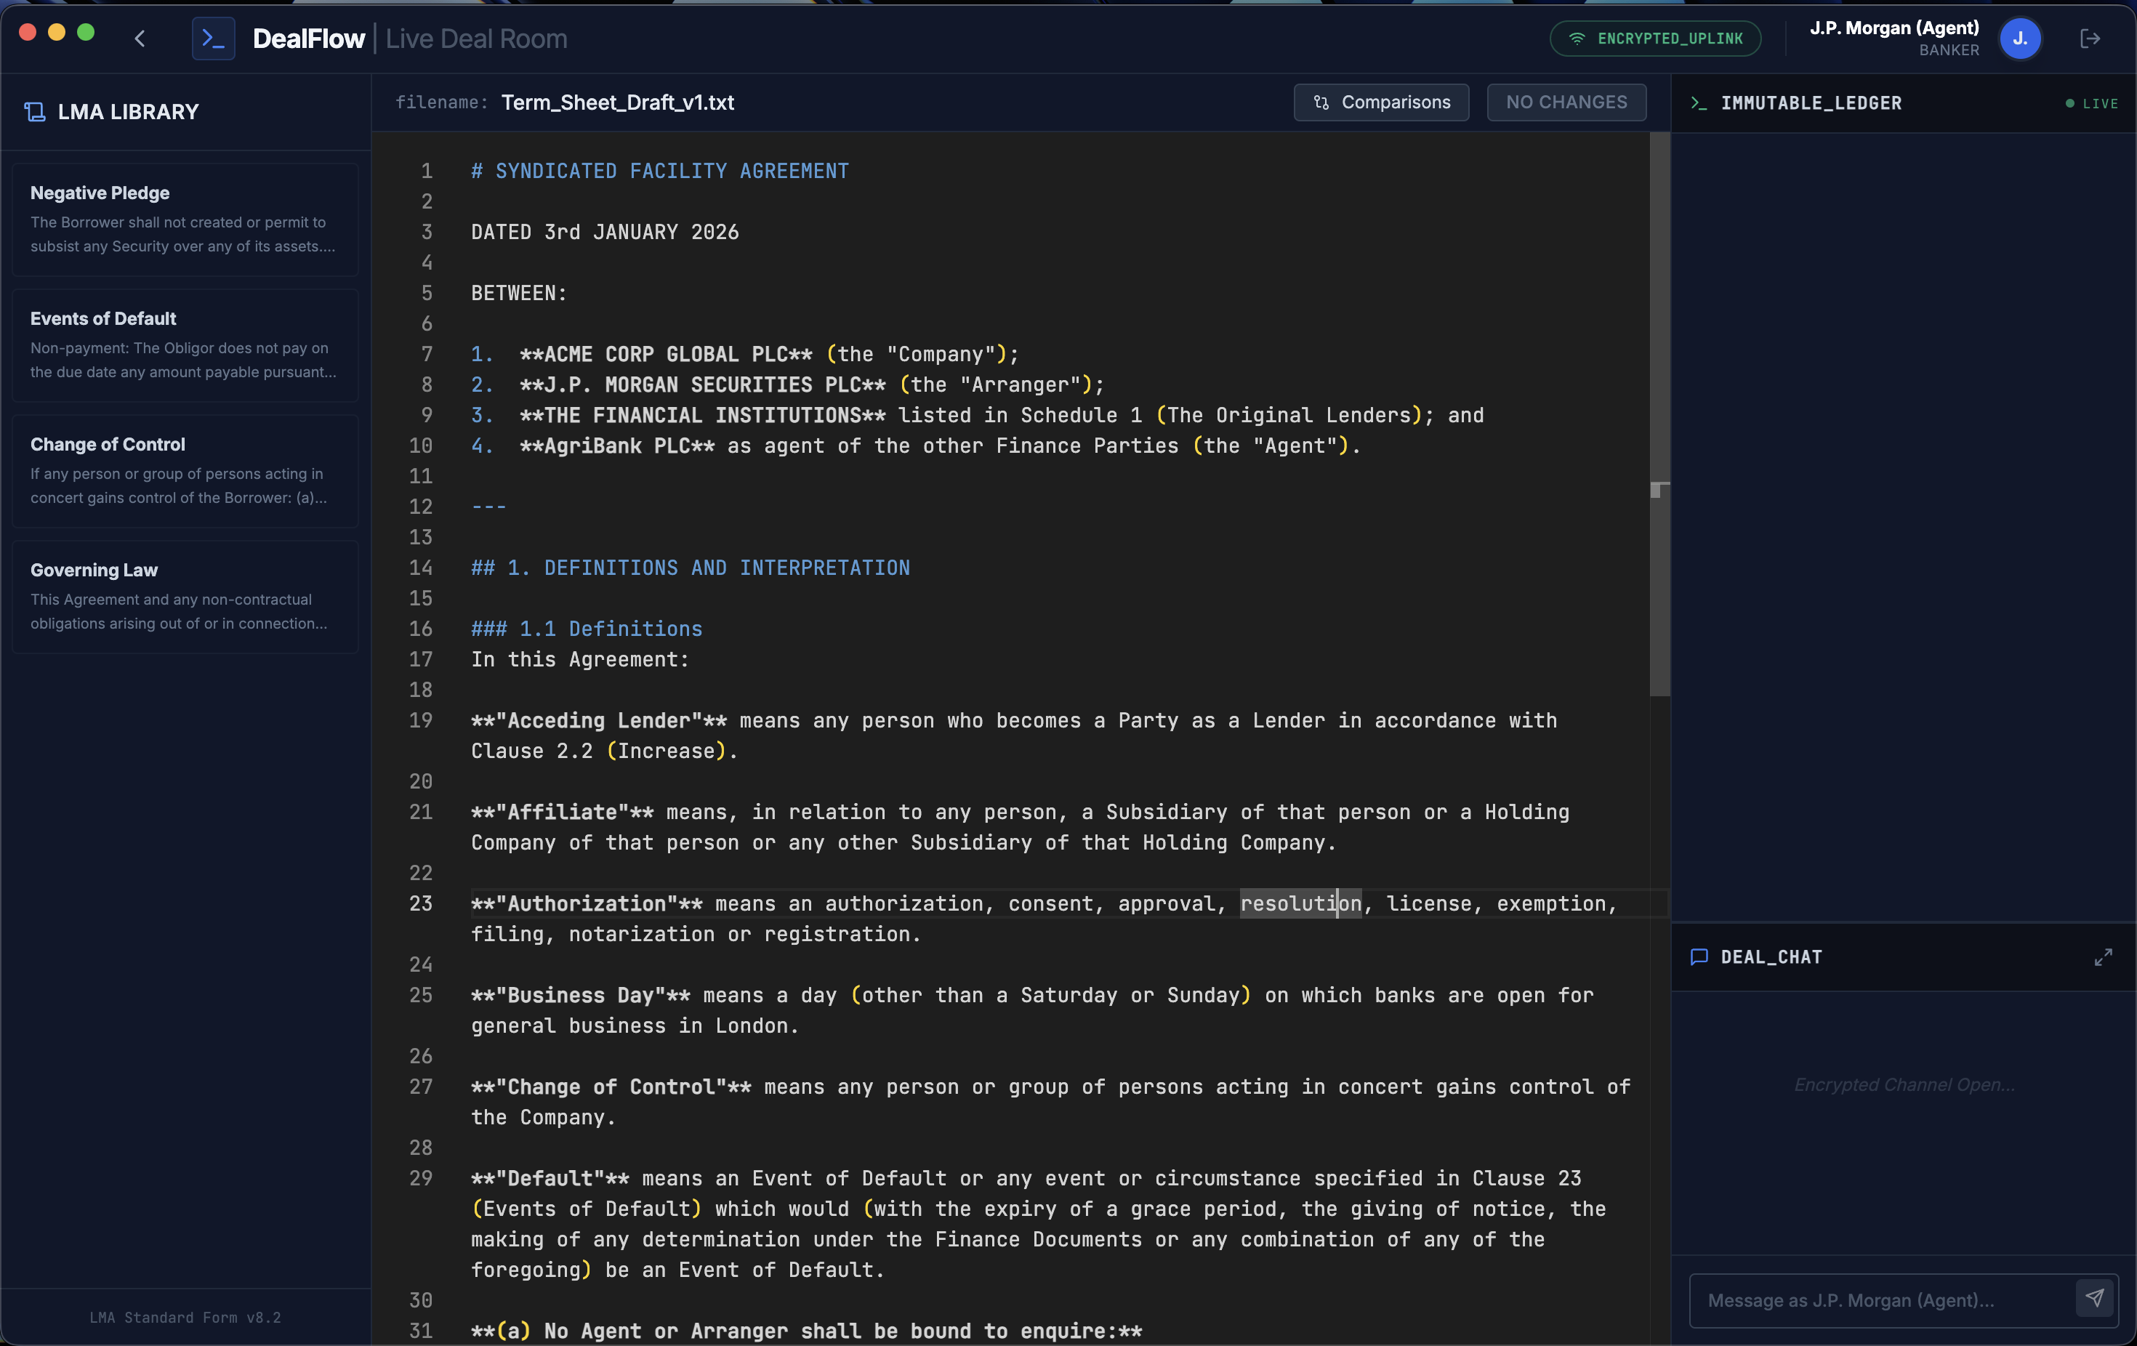Select the Events of Default clause card
This screenshot has width=2137, height=1346.
(x=185, y=345)
